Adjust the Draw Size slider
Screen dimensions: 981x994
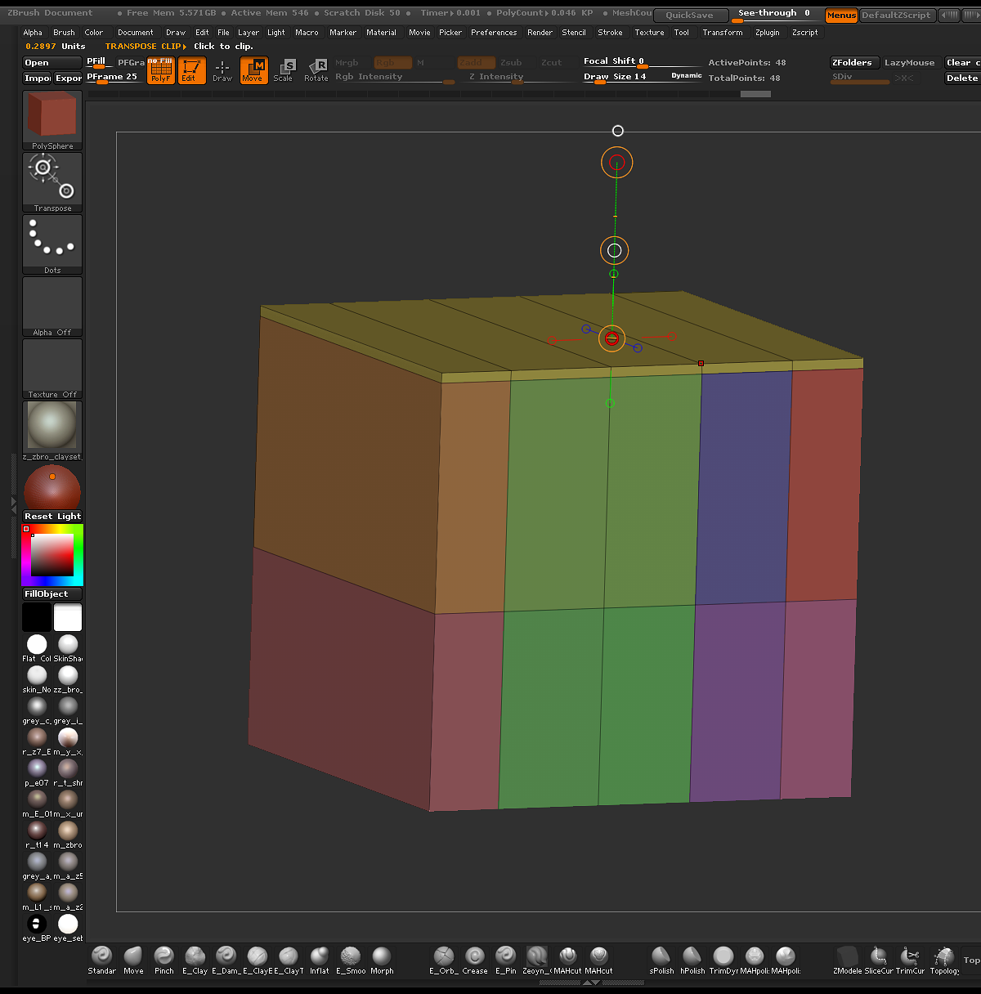[x=643, y=77]
